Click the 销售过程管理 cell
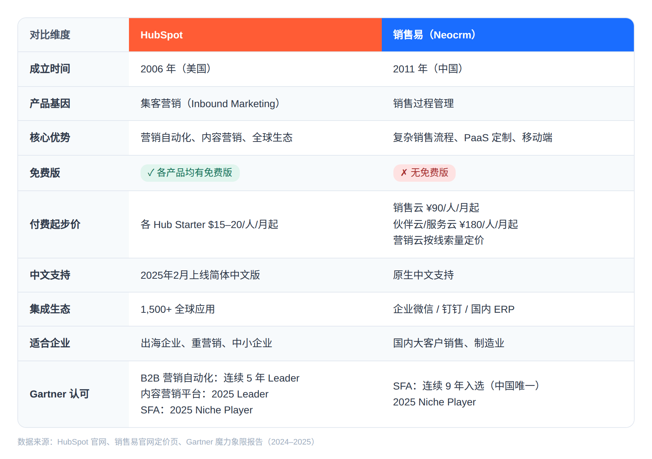Image resolution: width=652 pixels, height=459 pixels. tap(508, 104)
